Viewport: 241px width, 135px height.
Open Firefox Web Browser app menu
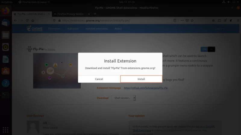[34, 2]
